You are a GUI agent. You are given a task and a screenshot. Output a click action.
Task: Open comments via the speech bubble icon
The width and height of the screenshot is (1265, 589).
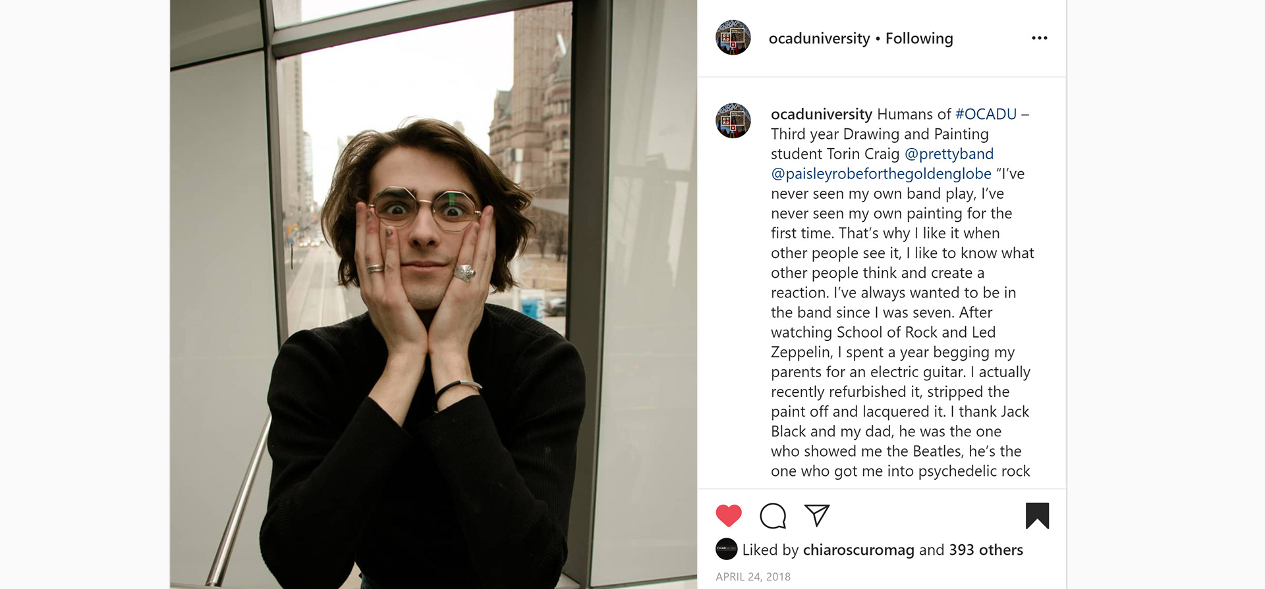tap(773, 516)
